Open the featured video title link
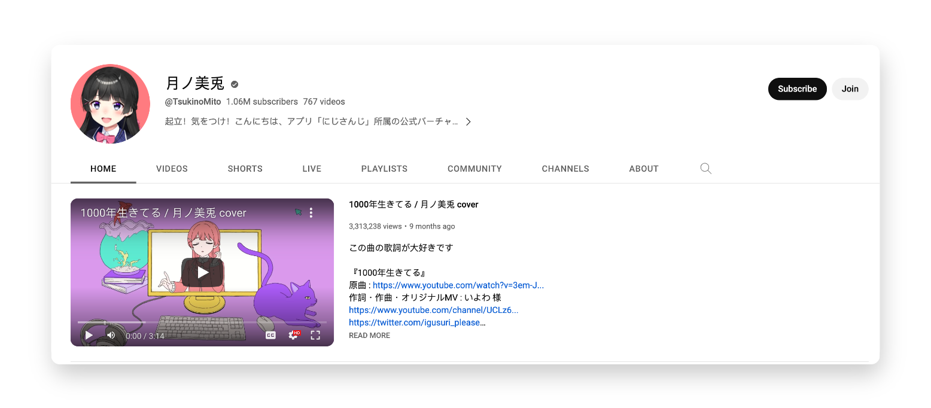The width and height of the screenshot is (931, 408). tap(413, 205)
